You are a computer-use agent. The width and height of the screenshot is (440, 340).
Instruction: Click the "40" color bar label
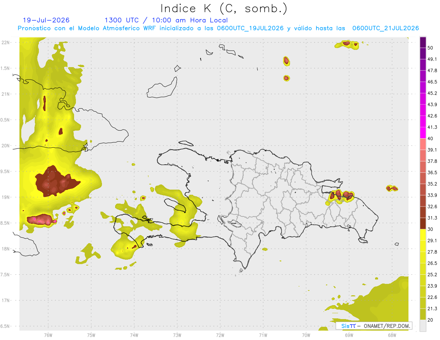430,139
